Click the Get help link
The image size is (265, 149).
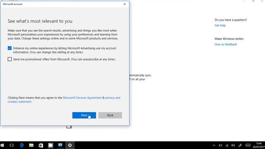pos(220,25)
